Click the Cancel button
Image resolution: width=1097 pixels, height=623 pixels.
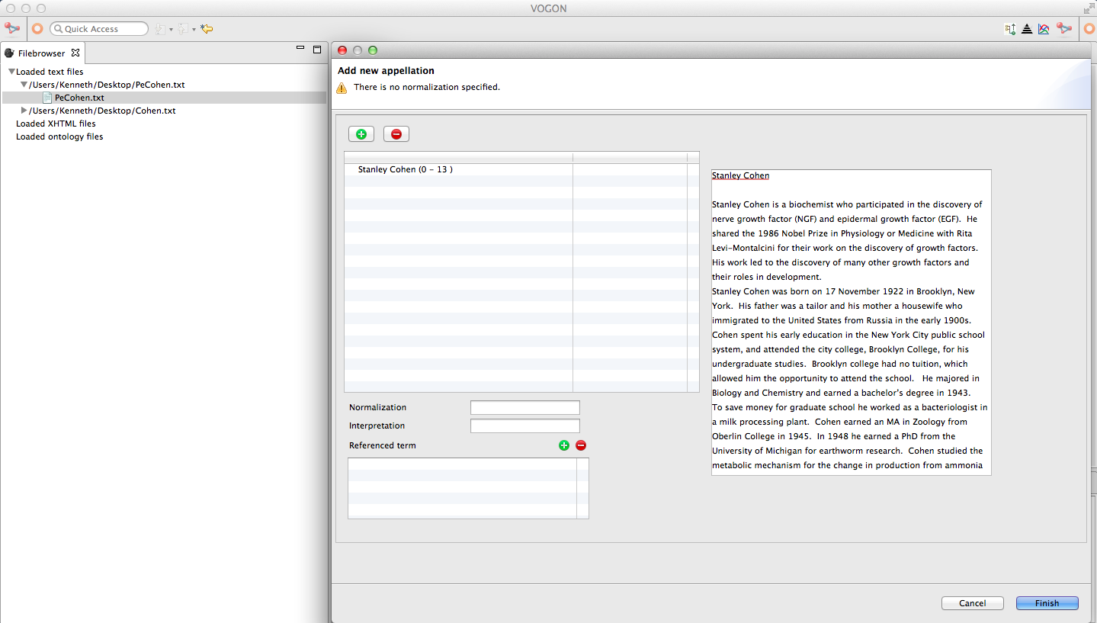pyautogui.click(x=973, y=603)
